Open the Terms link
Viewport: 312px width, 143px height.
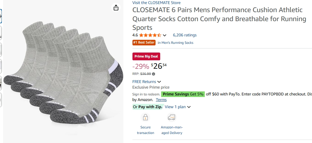click(161, 100)
